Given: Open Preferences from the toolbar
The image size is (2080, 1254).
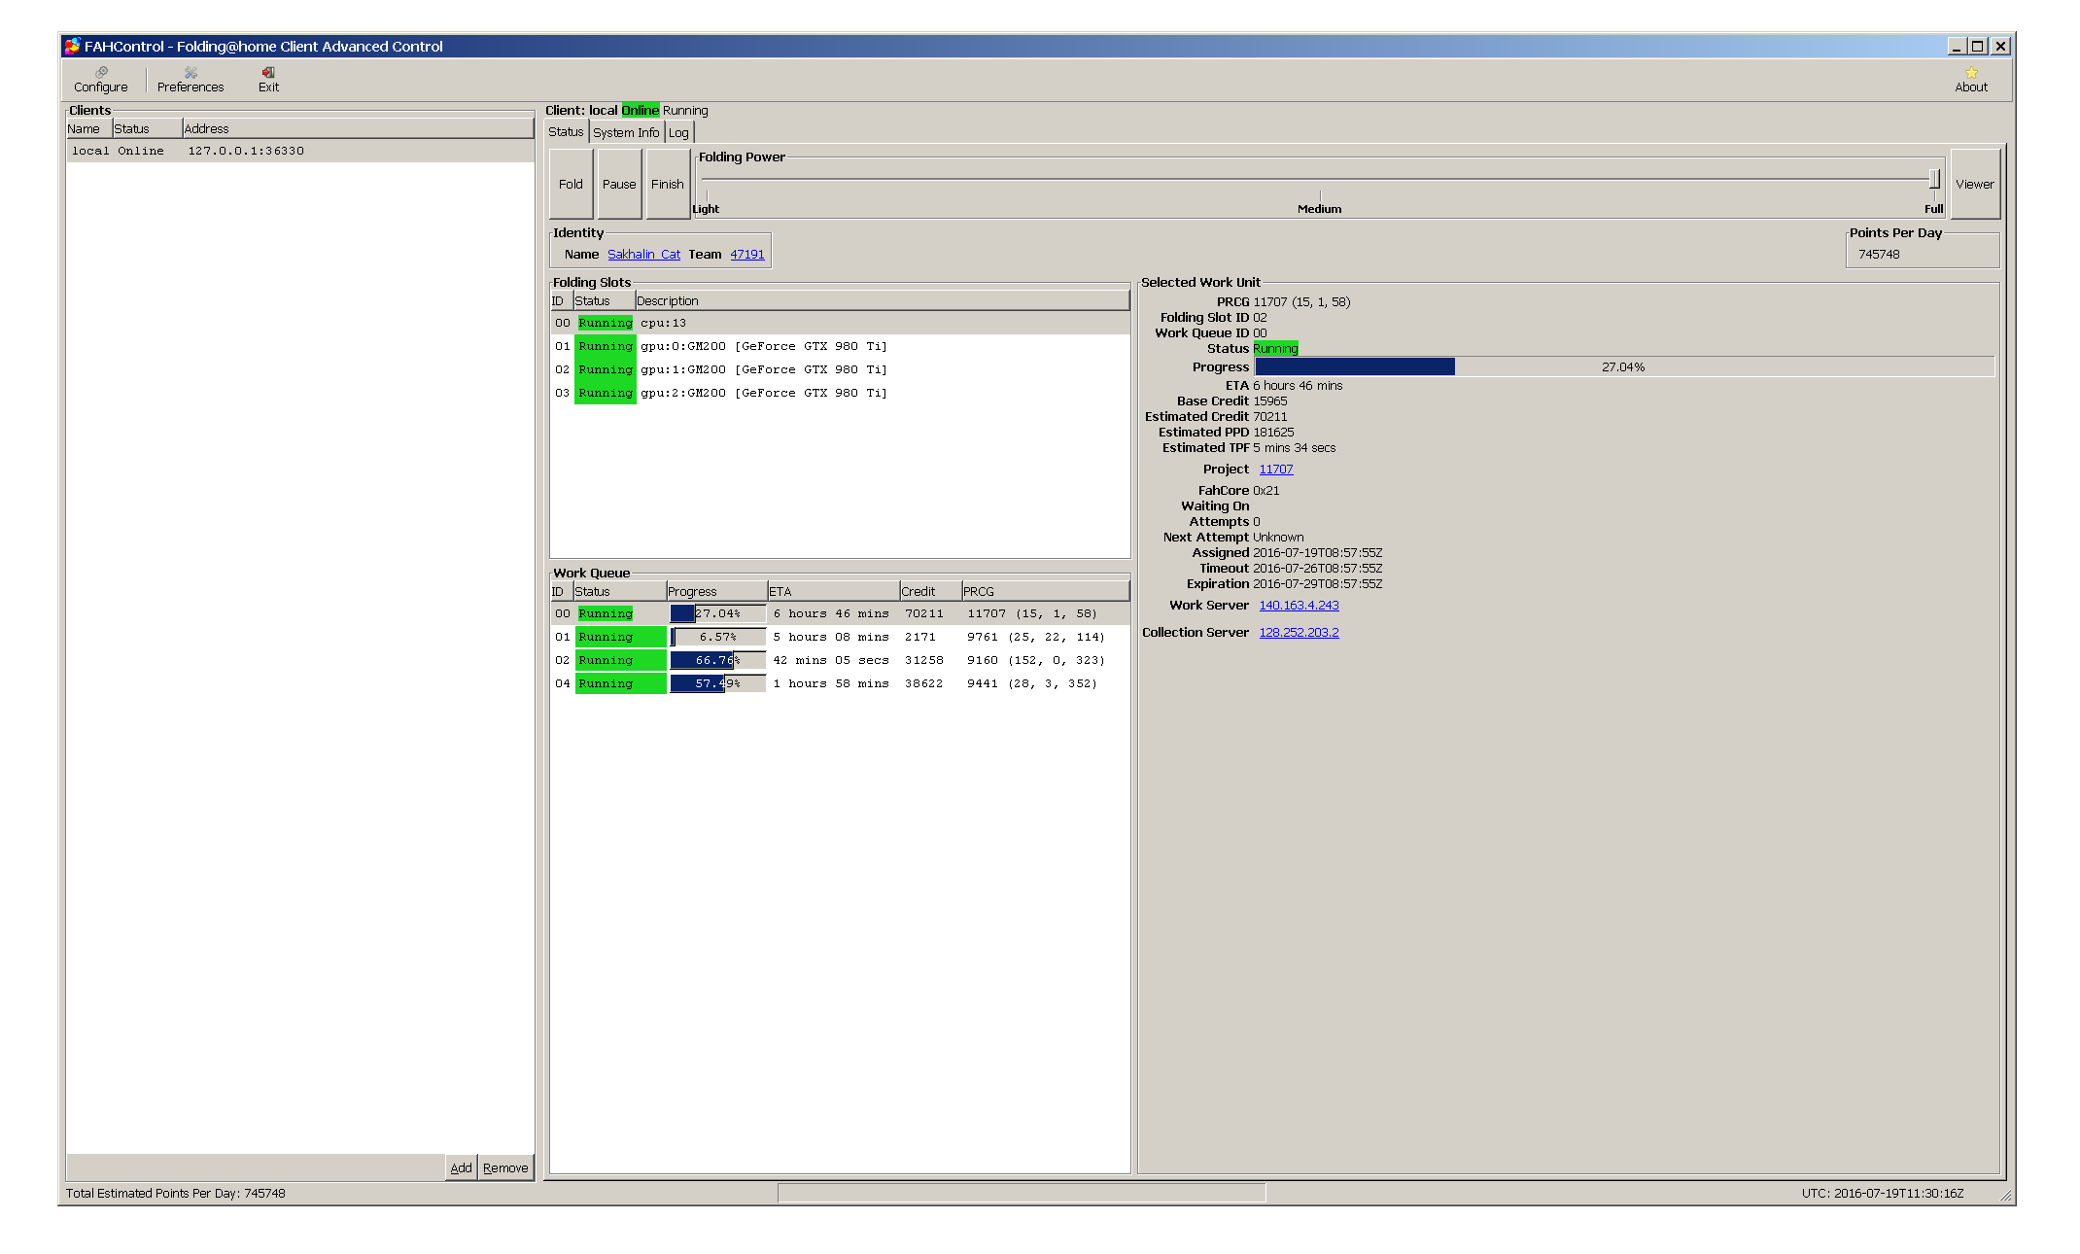Looking at the screenshot, I should coord(191,79).
